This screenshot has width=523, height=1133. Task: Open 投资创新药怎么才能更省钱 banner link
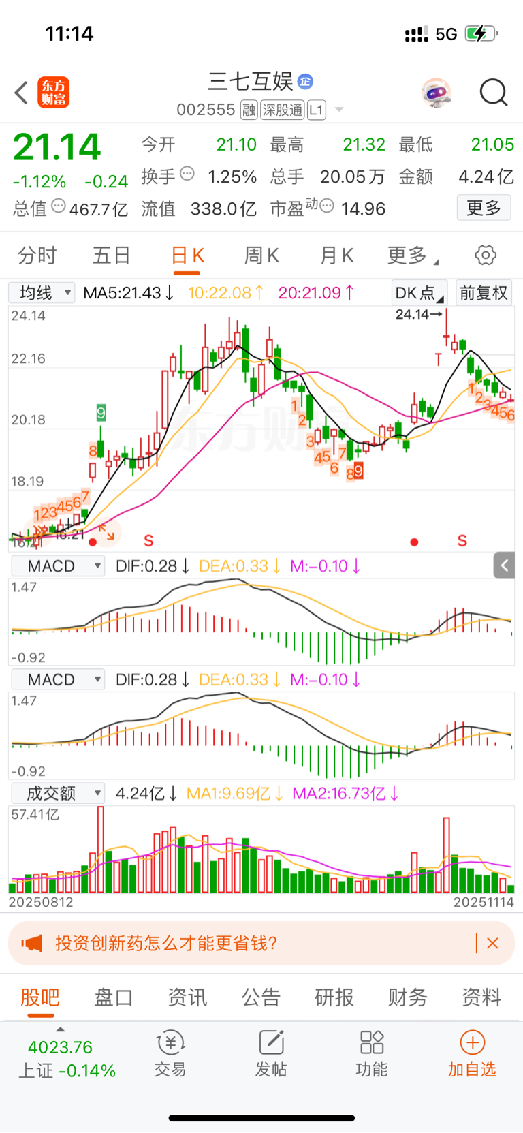(166, 944)
